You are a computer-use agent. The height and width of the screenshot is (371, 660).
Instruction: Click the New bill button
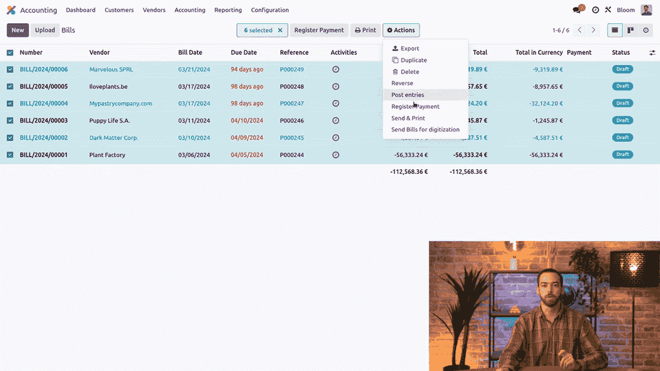tap(17, 30)
